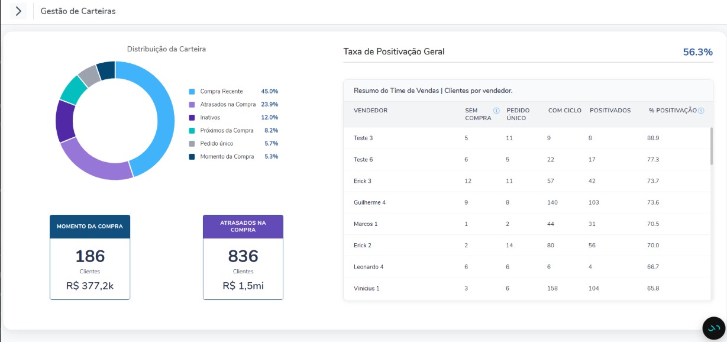The width and height of the screenshot is (727, 342).
Task: Click the info icon beside % POSITIVAÇÃO
Action: (x=701, y=111)
